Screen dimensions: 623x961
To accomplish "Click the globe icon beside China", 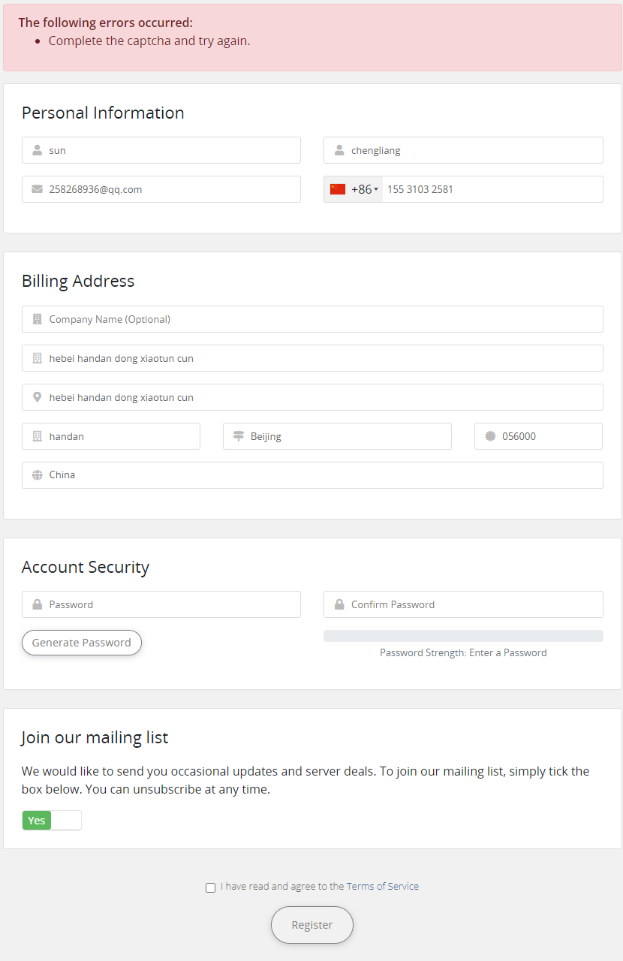I will 38,475.
